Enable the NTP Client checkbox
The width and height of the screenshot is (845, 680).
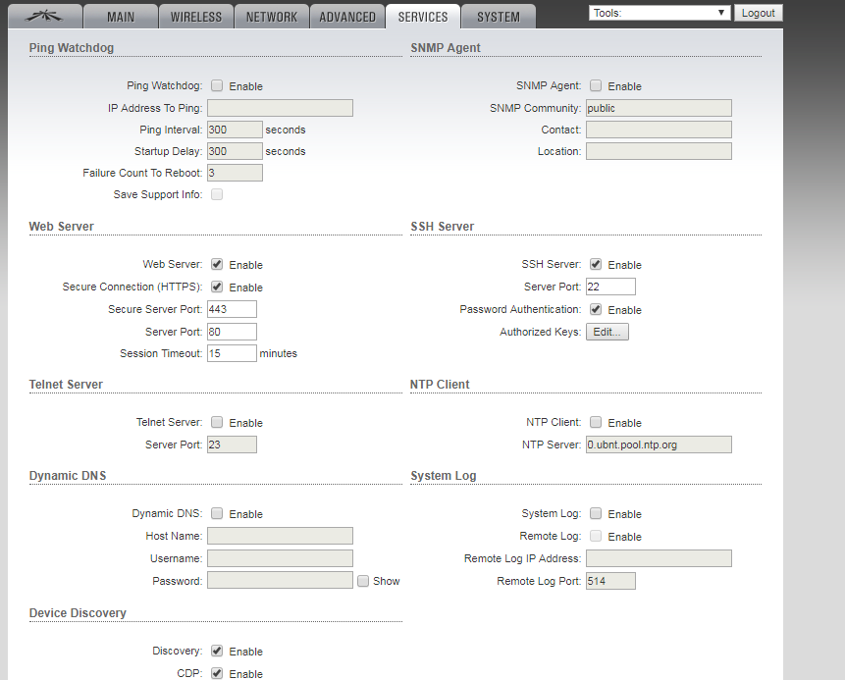(x=596, y=423)
